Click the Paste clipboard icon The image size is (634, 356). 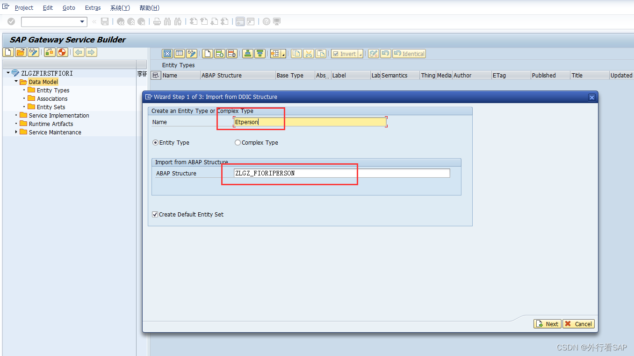[321, 54]
